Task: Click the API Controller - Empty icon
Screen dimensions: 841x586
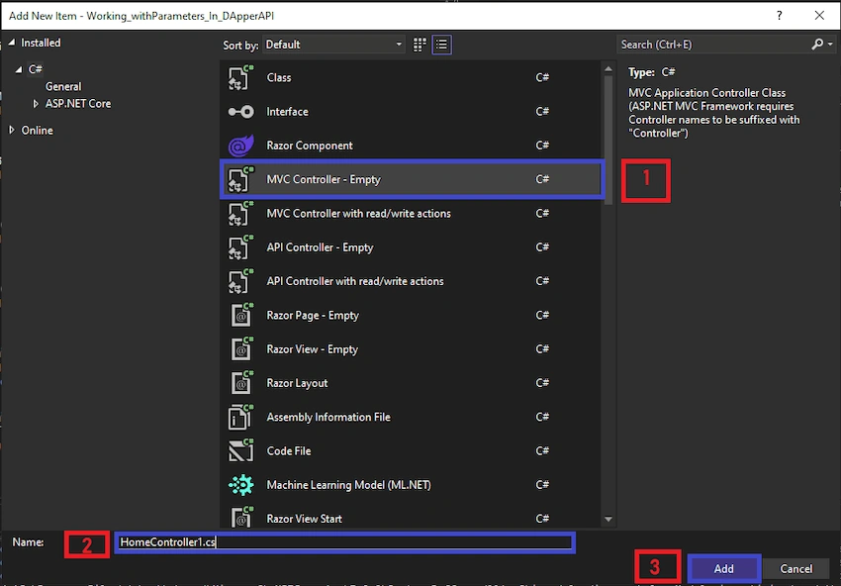Action: [240, 247]
